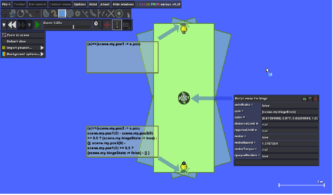This screenshot has height=195, width=333.
Task: Select the gear tool
Action: pos(78,13)
